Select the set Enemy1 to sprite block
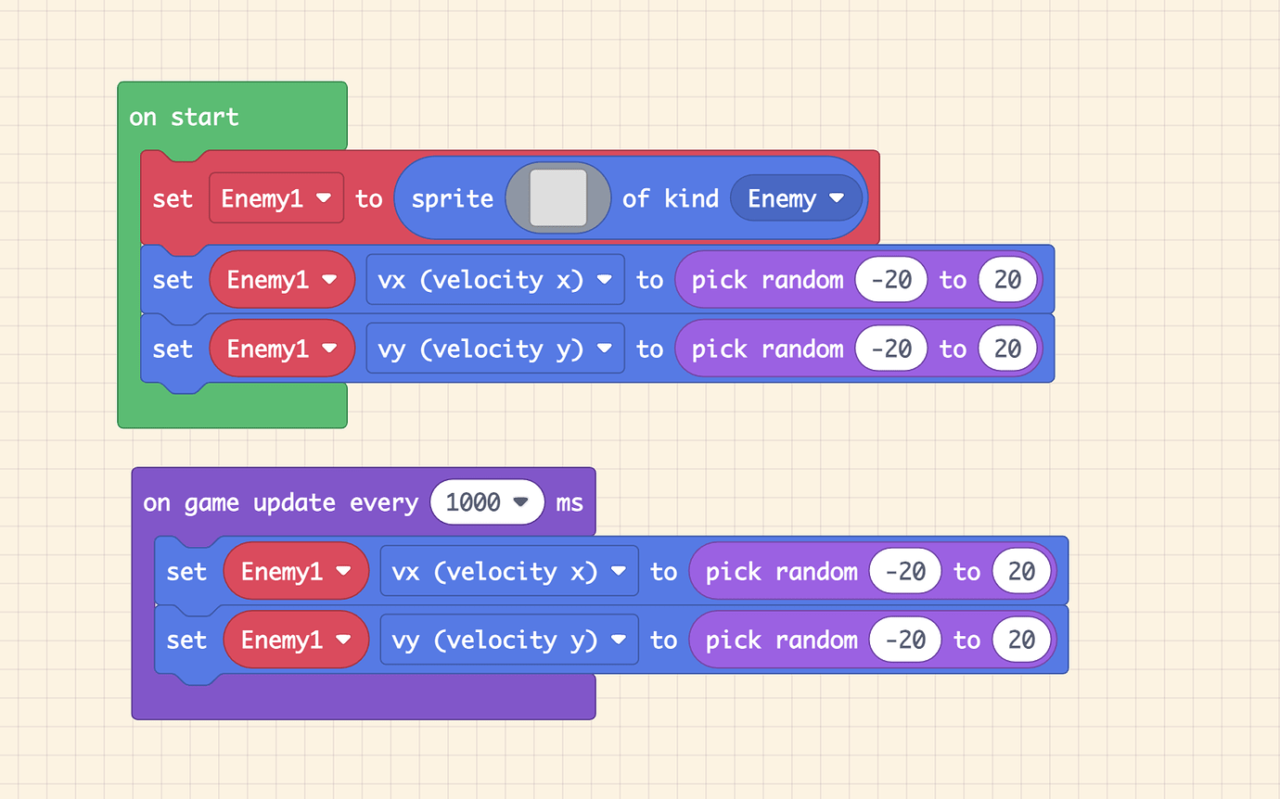This screenshot has height=799, width=1280. coord(173,197)
